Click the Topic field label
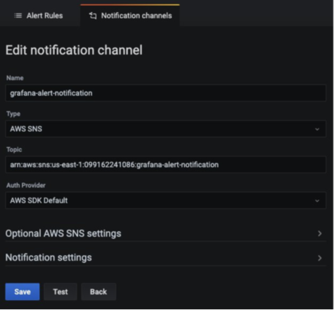335x310 pixels. 14,149
